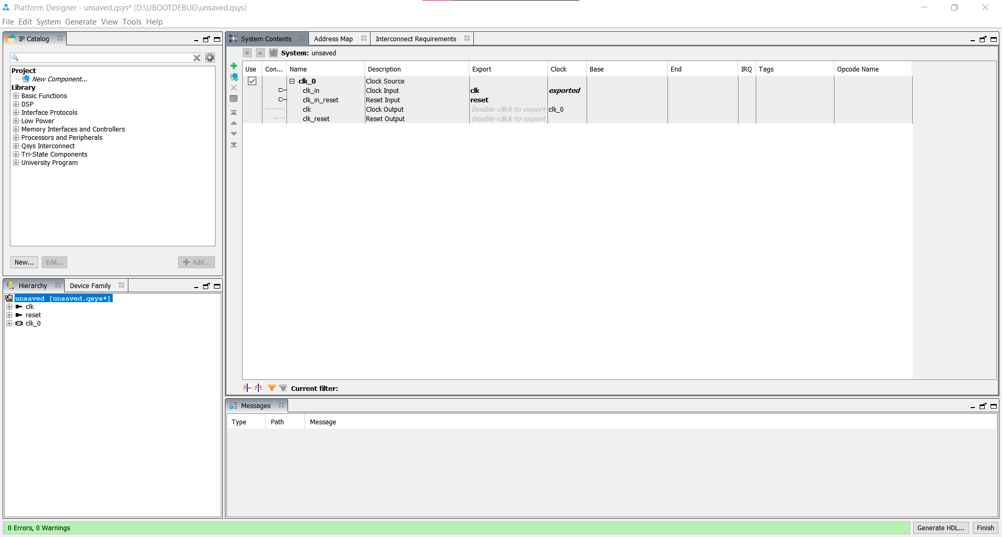Expand Memory Interfaces and Controllers
The width and height of the screenshot is (1002, 537).
16,129
